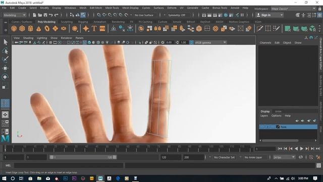Viewport: 323px width, 182px height.
Task: Create a polygon cone from the shelf
Action: tap(39, 28)
